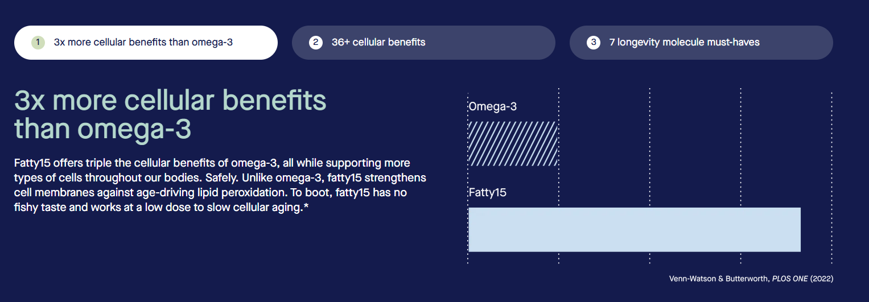Screen dimensions: 869x302
Task: Click the solid light-blue Fatty15 bar
Action: [x=634, y=229]
